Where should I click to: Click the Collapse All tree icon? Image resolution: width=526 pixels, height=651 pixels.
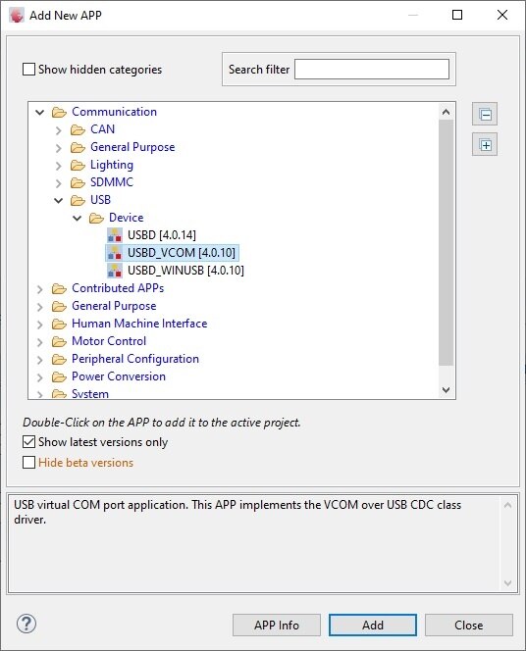coord(485,114)
